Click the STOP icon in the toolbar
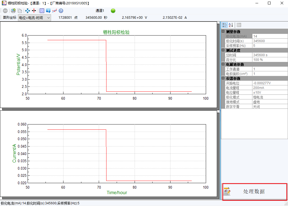 (5, 11)
